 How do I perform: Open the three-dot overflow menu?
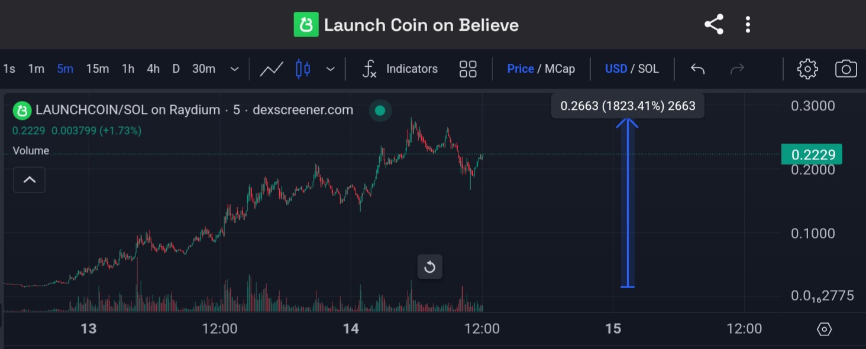point(748,24)
